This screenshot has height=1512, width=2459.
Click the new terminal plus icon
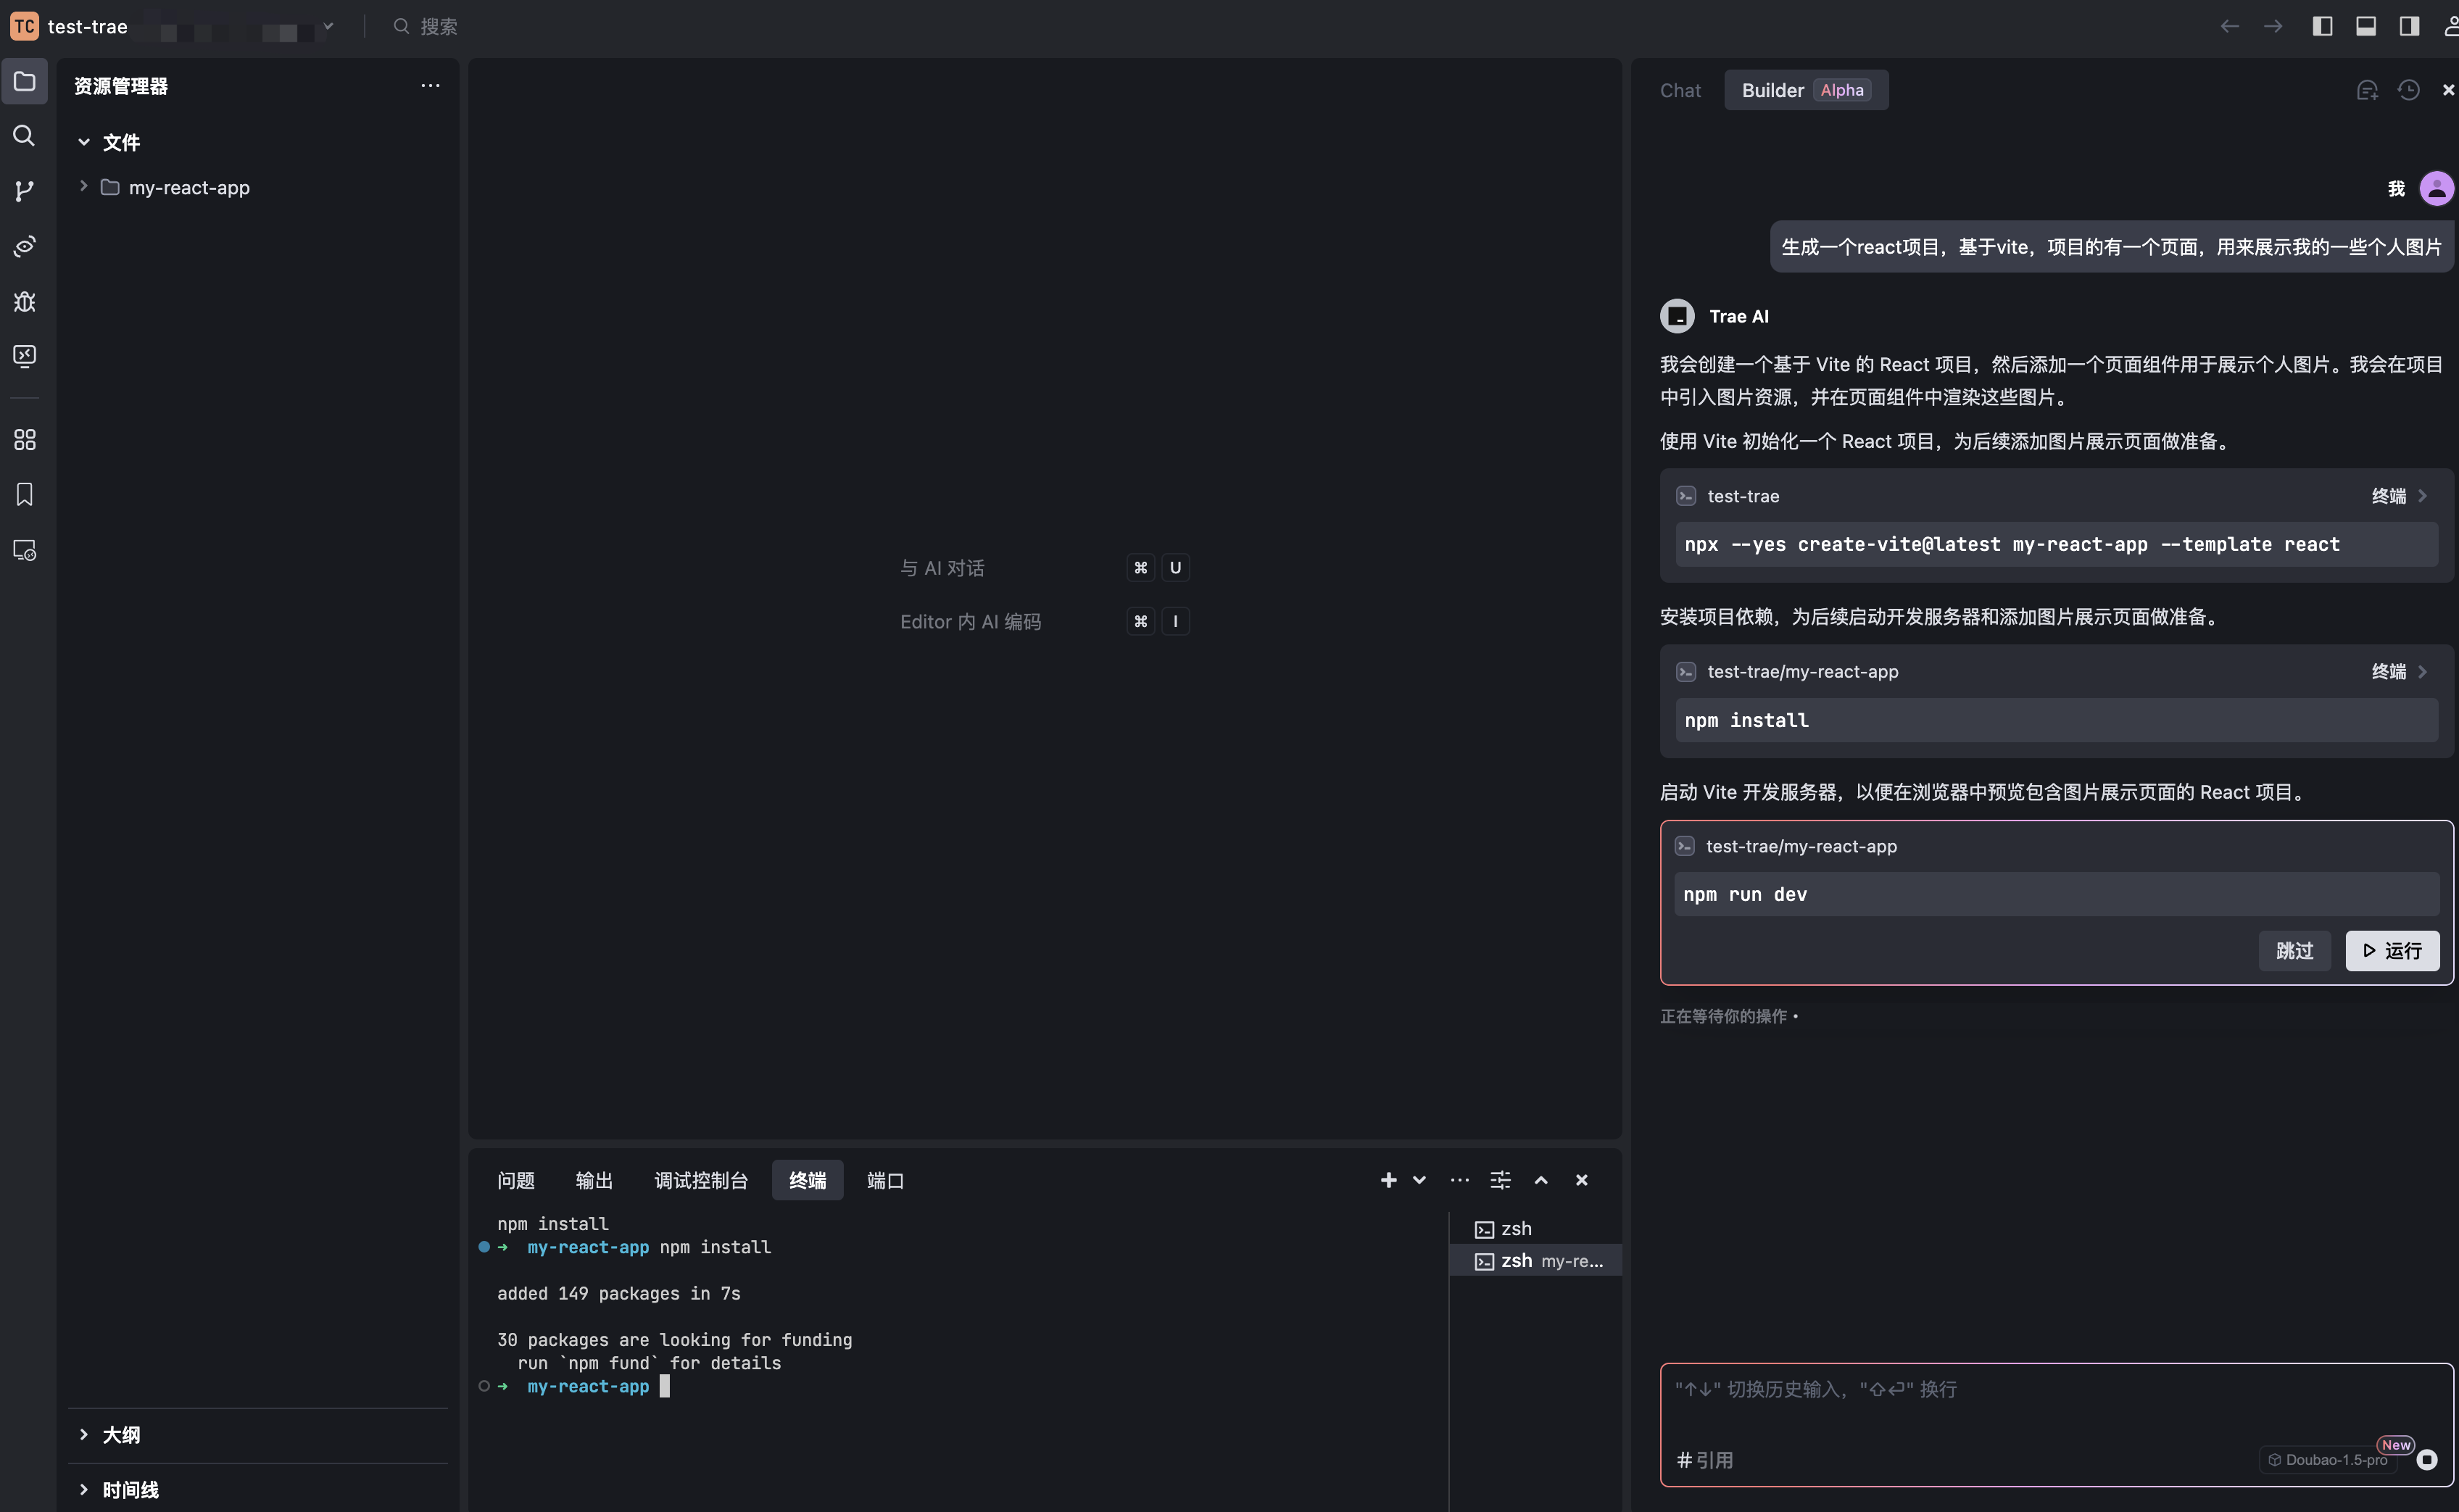(1388, 1180)
